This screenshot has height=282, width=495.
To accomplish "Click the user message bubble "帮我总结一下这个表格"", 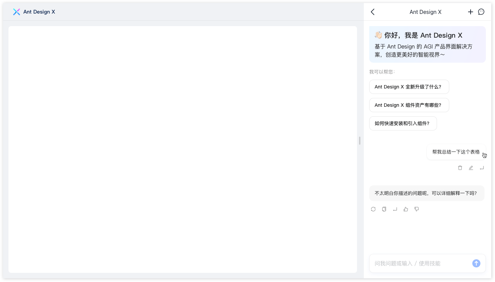I will pyautogui.click(x=456, y=152).
